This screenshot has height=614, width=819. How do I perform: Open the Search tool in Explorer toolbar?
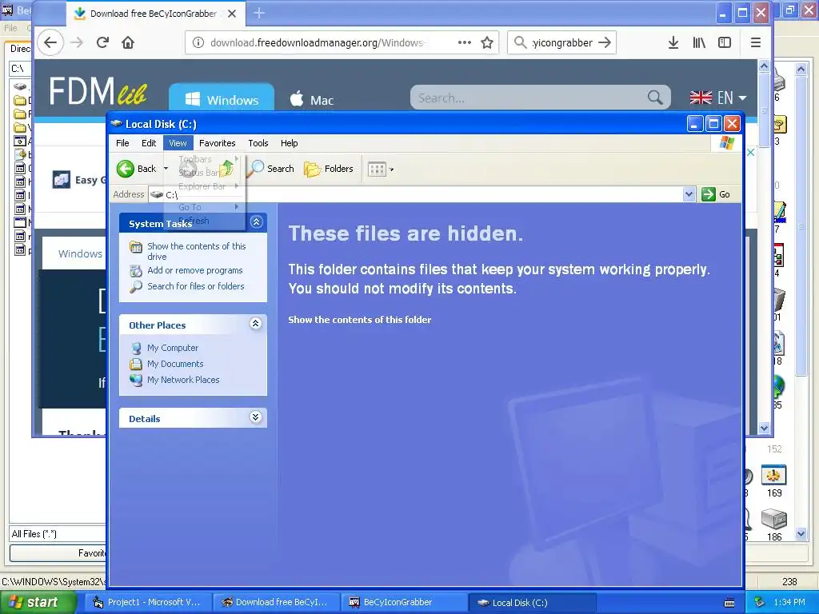pos(271,169)
